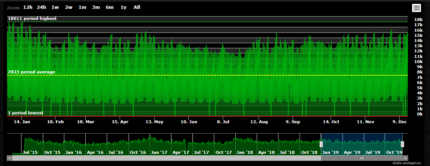Click the scrollbar right arrow button
Image resolution: width=430 pixels, height=166 pixels.
coord(405,158)
